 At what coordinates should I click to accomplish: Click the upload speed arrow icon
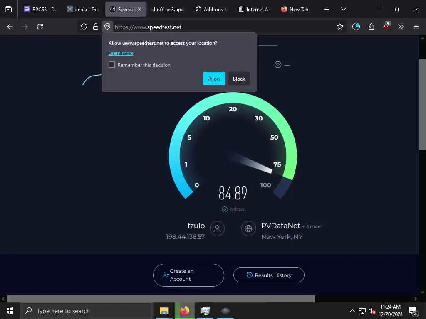pos(278,65)
